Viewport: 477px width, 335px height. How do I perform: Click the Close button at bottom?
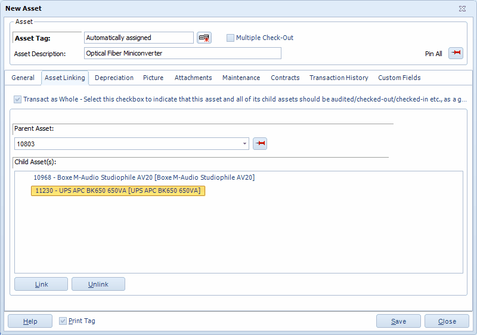click(x=447, y=321)
